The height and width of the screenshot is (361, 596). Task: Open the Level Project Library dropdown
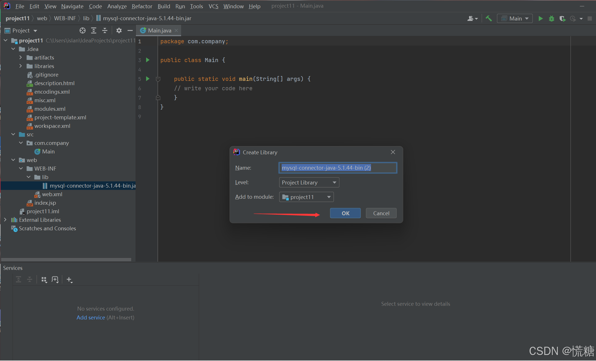pos(309,182)
